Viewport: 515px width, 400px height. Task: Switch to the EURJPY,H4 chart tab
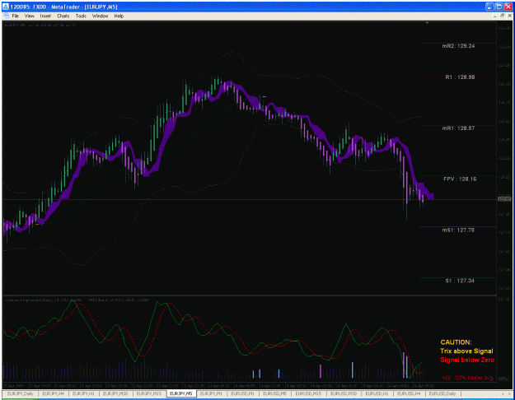tap(54, 393)
